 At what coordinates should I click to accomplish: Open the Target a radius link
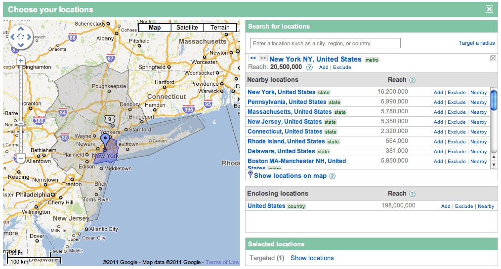click(476, 43)
